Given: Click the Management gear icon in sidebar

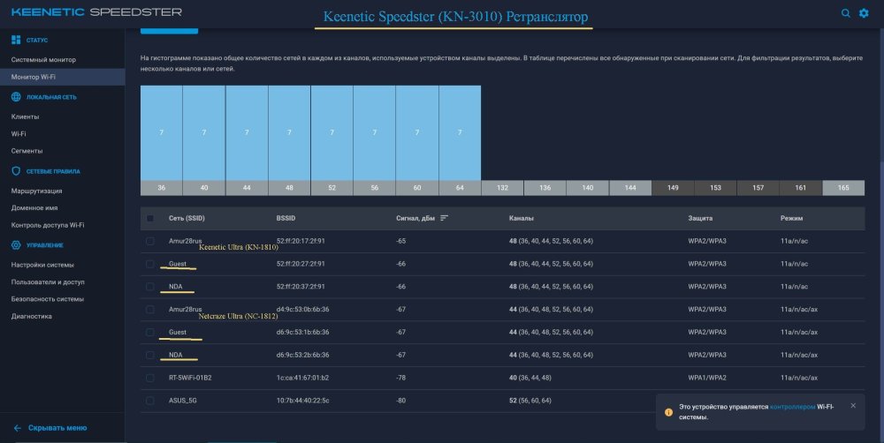Looking at the screenshot, I should click(x=16, y=244).
